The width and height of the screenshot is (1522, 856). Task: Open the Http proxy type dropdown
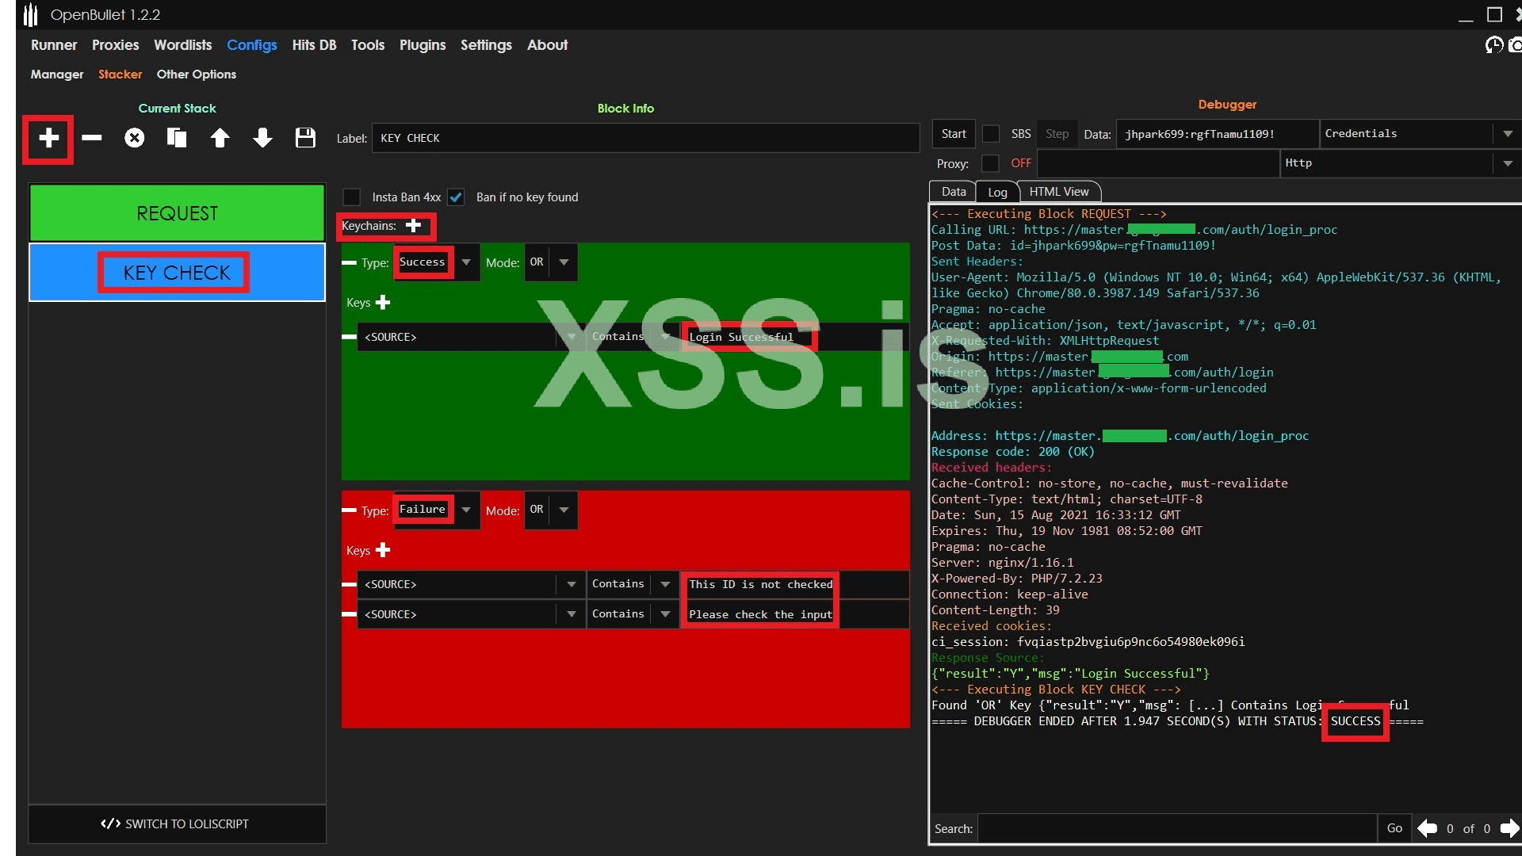pos(1507,163)
